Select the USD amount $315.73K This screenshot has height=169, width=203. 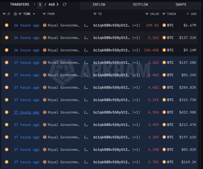[x=187, y=100]
